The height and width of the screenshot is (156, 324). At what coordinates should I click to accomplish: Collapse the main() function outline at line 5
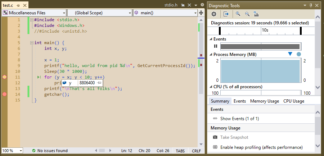coord(32,43)
